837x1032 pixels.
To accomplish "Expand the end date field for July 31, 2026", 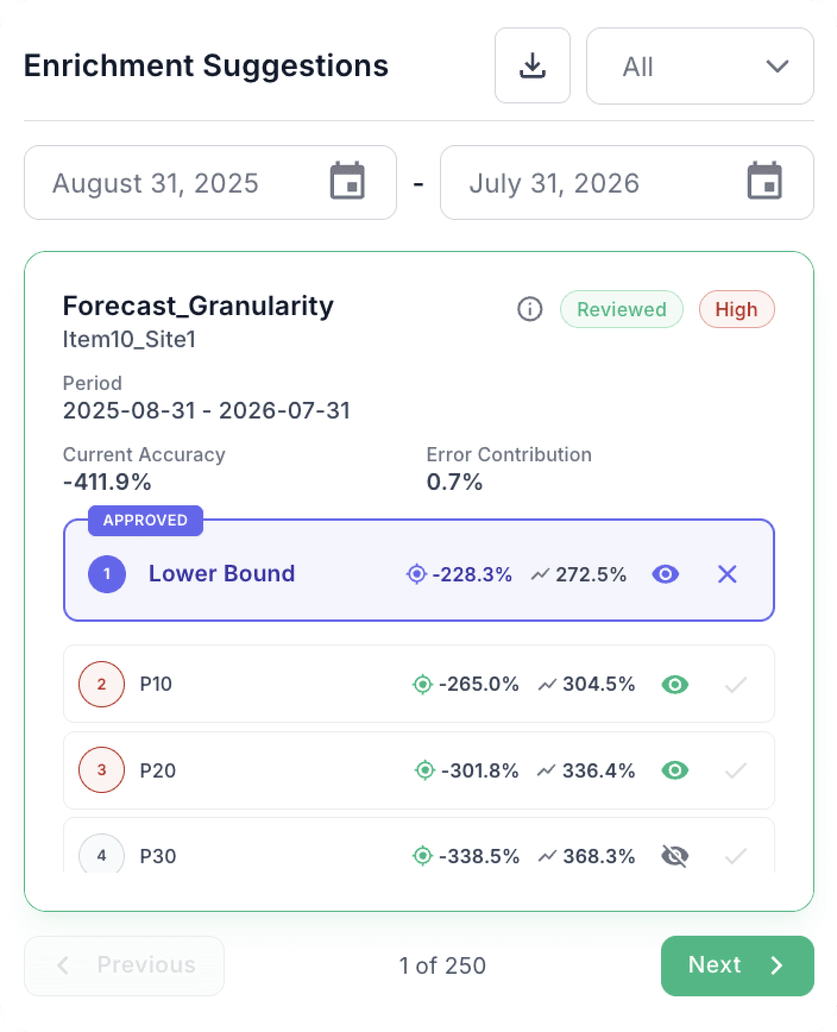I will pos(627,183).
